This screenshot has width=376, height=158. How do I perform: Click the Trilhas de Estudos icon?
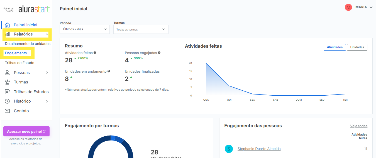[x=8, y=92]
